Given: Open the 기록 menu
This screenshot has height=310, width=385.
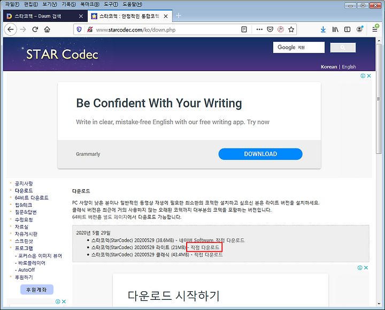Looking at the screenshot, I should (x=68, y=4).
